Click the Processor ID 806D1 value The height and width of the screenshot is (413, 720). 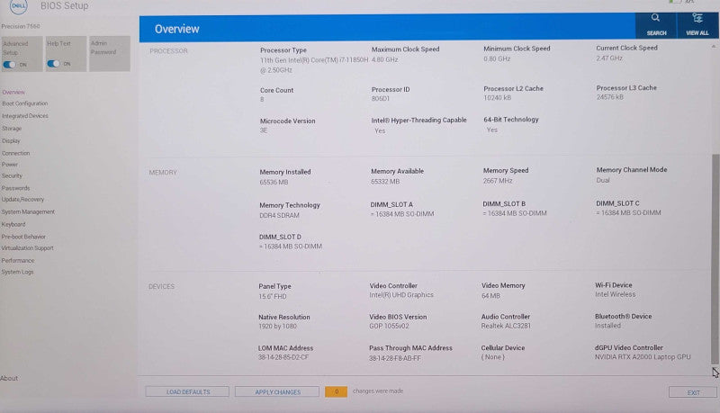coord(381,99)
